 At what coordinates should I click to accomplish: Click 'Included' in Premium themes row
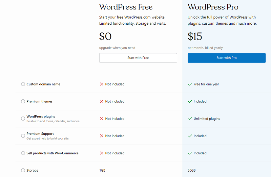tap(200, 101)
